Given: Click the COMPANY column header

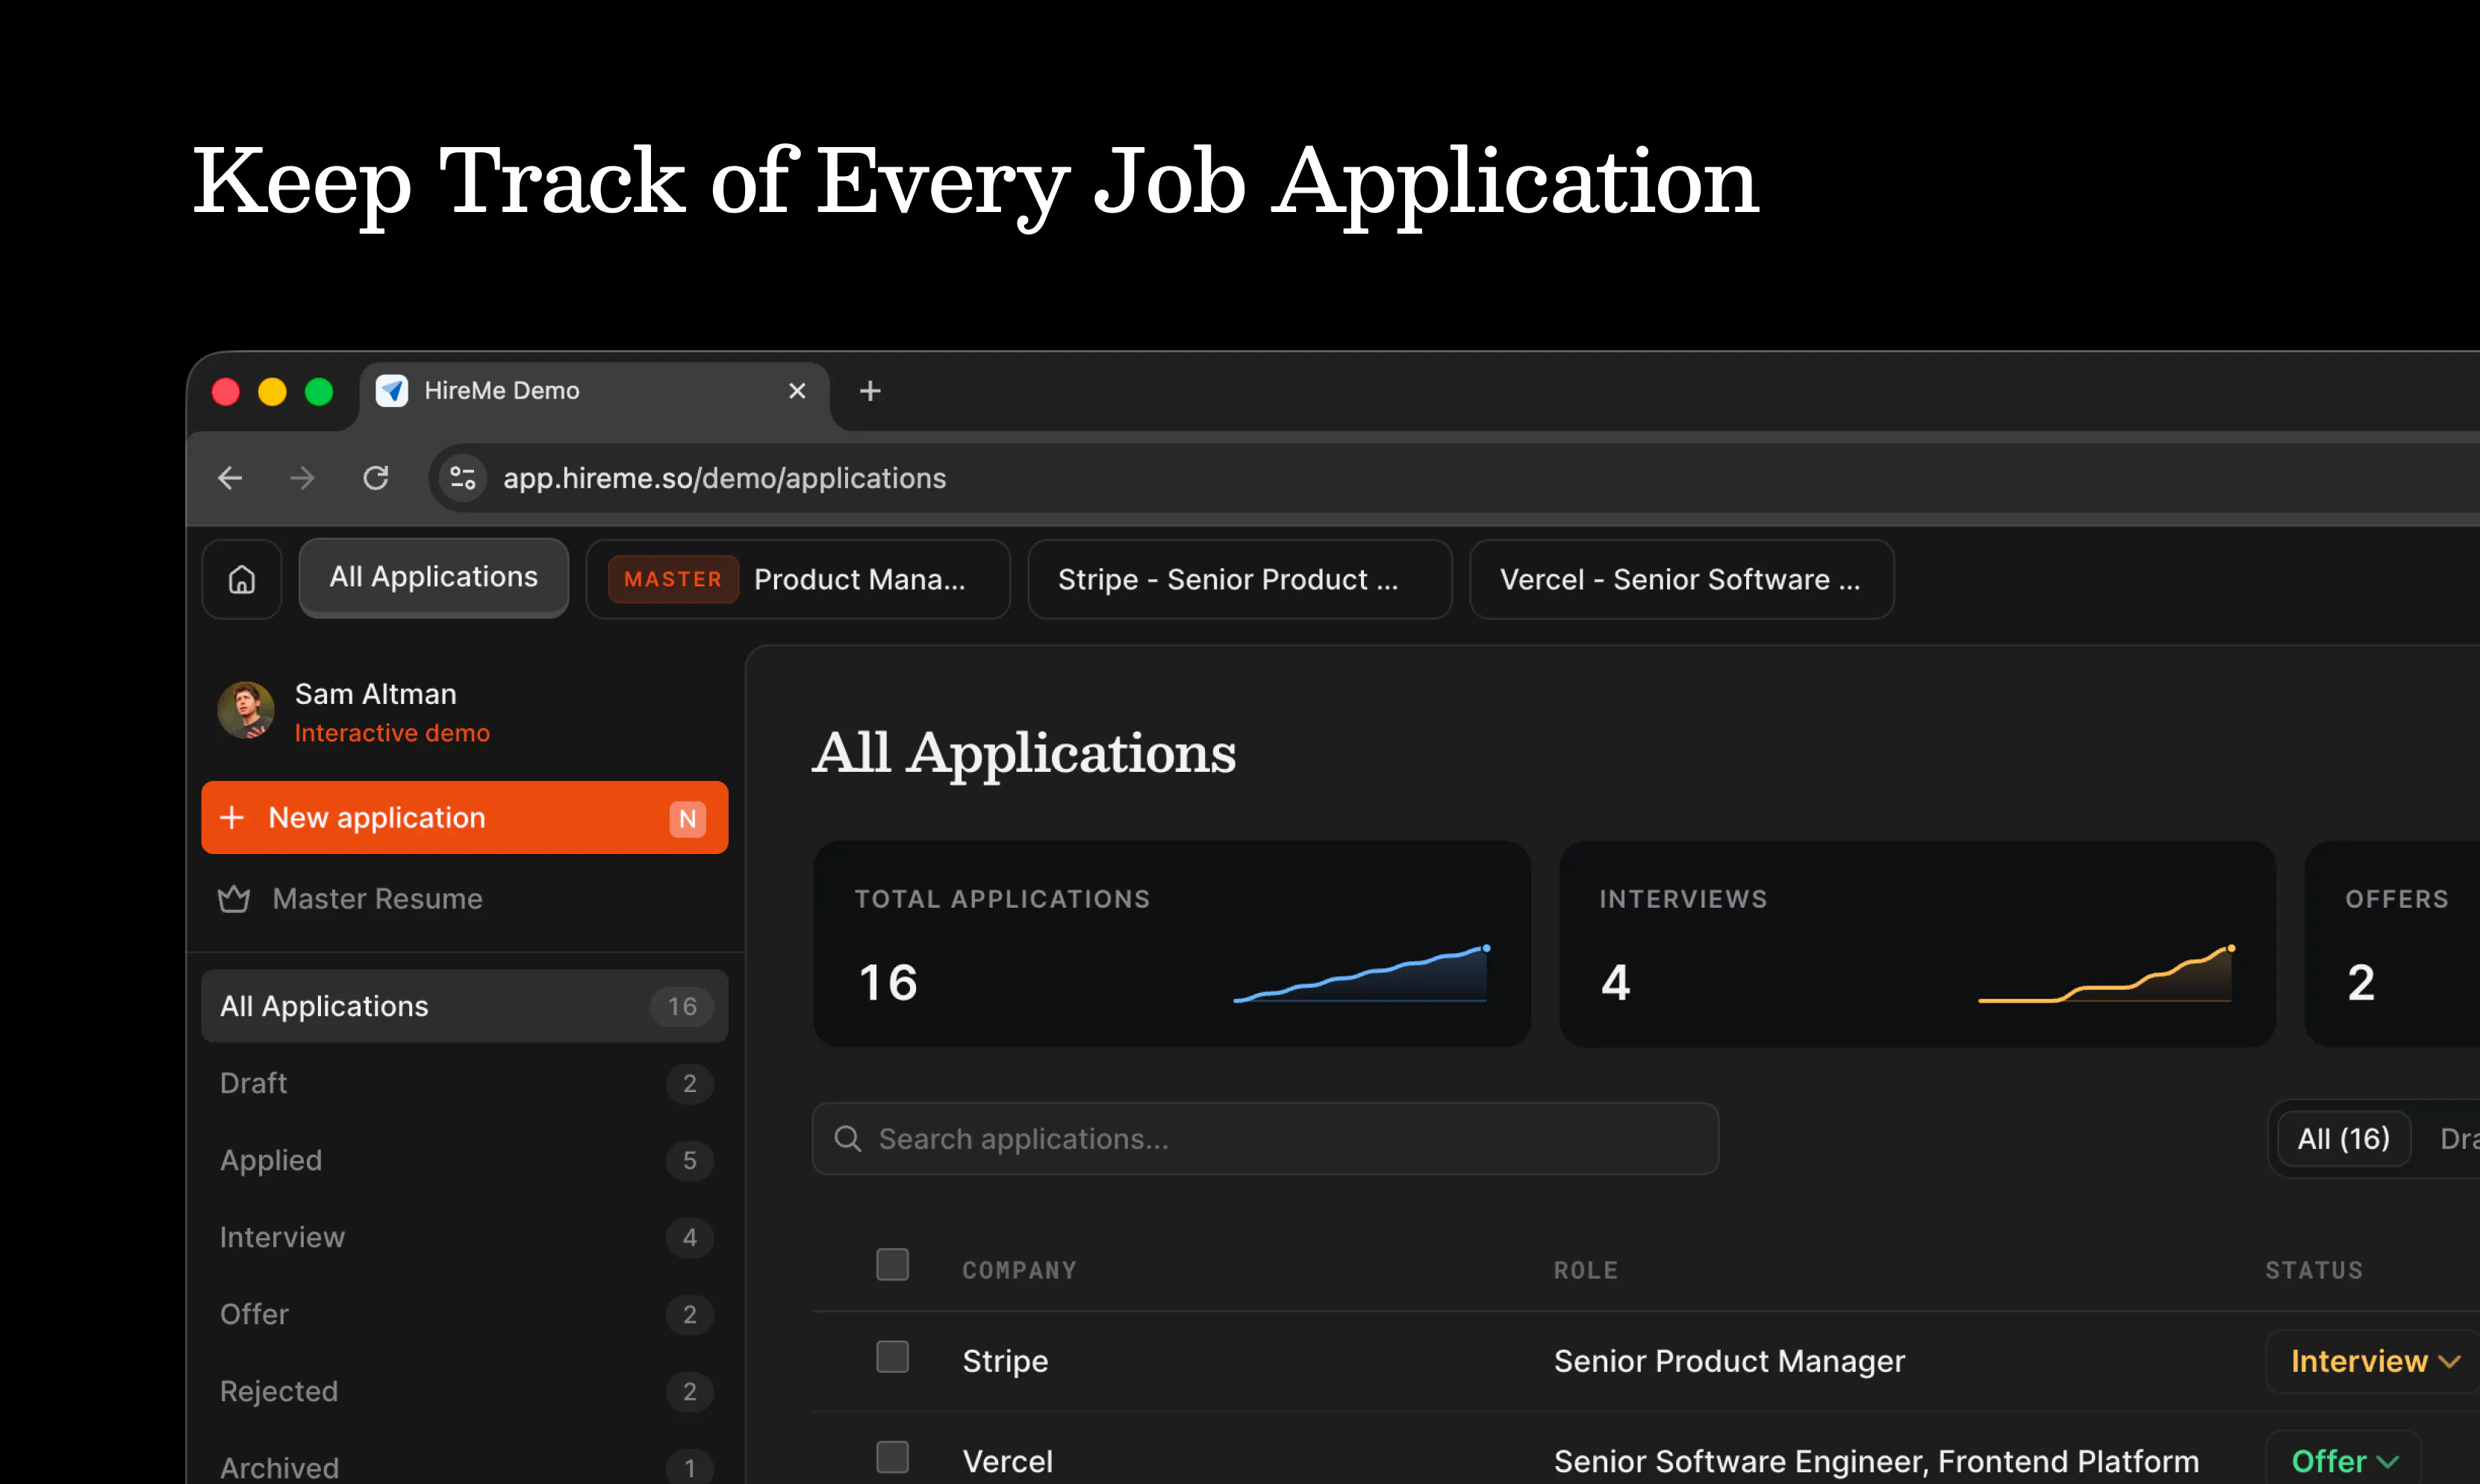Looking at the screenshot, I should click(x=1019, y=1270).
